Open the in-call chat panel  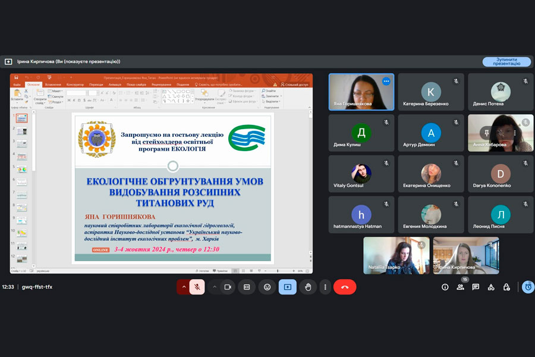tap(476, 287)
